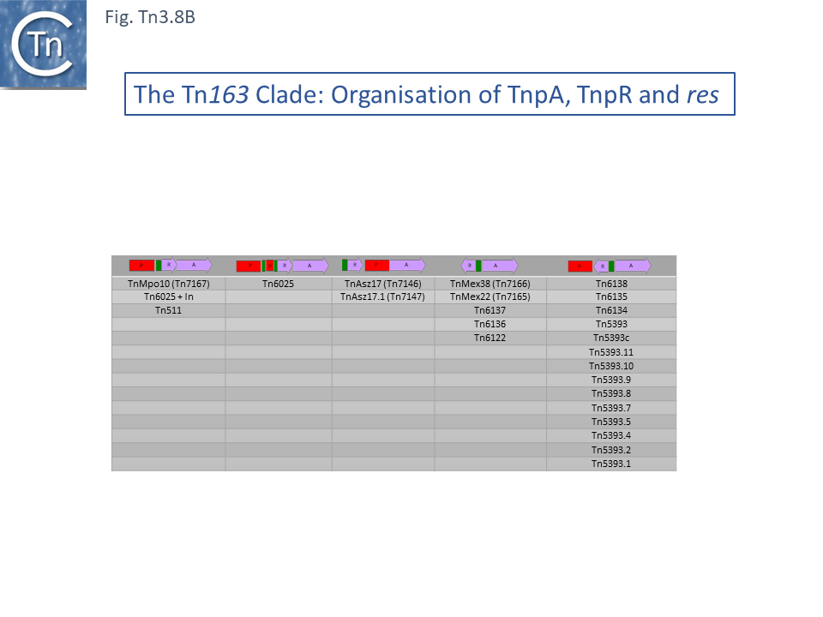Screen dimensions: 823x617
Task: Click the red P block in the Tn6138 column diagram
Action: pos(580,266)
